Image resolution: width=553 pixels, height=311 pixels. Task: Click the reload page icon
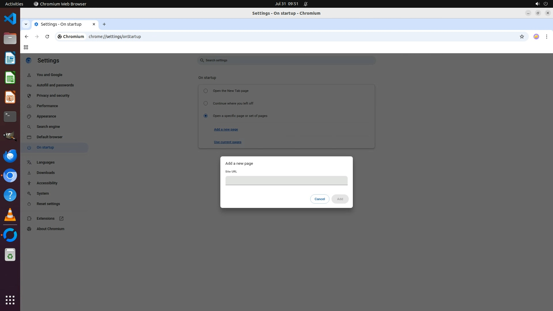tap(47, 37)
